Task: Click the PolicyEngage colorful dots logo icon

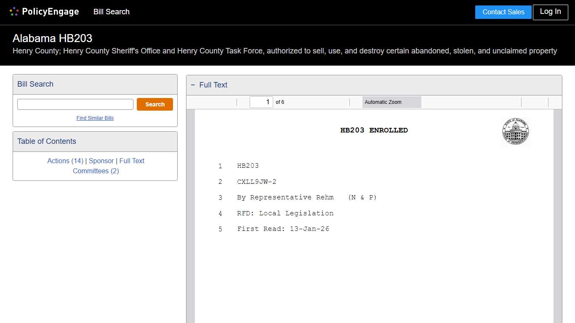Action: (14, 12)
